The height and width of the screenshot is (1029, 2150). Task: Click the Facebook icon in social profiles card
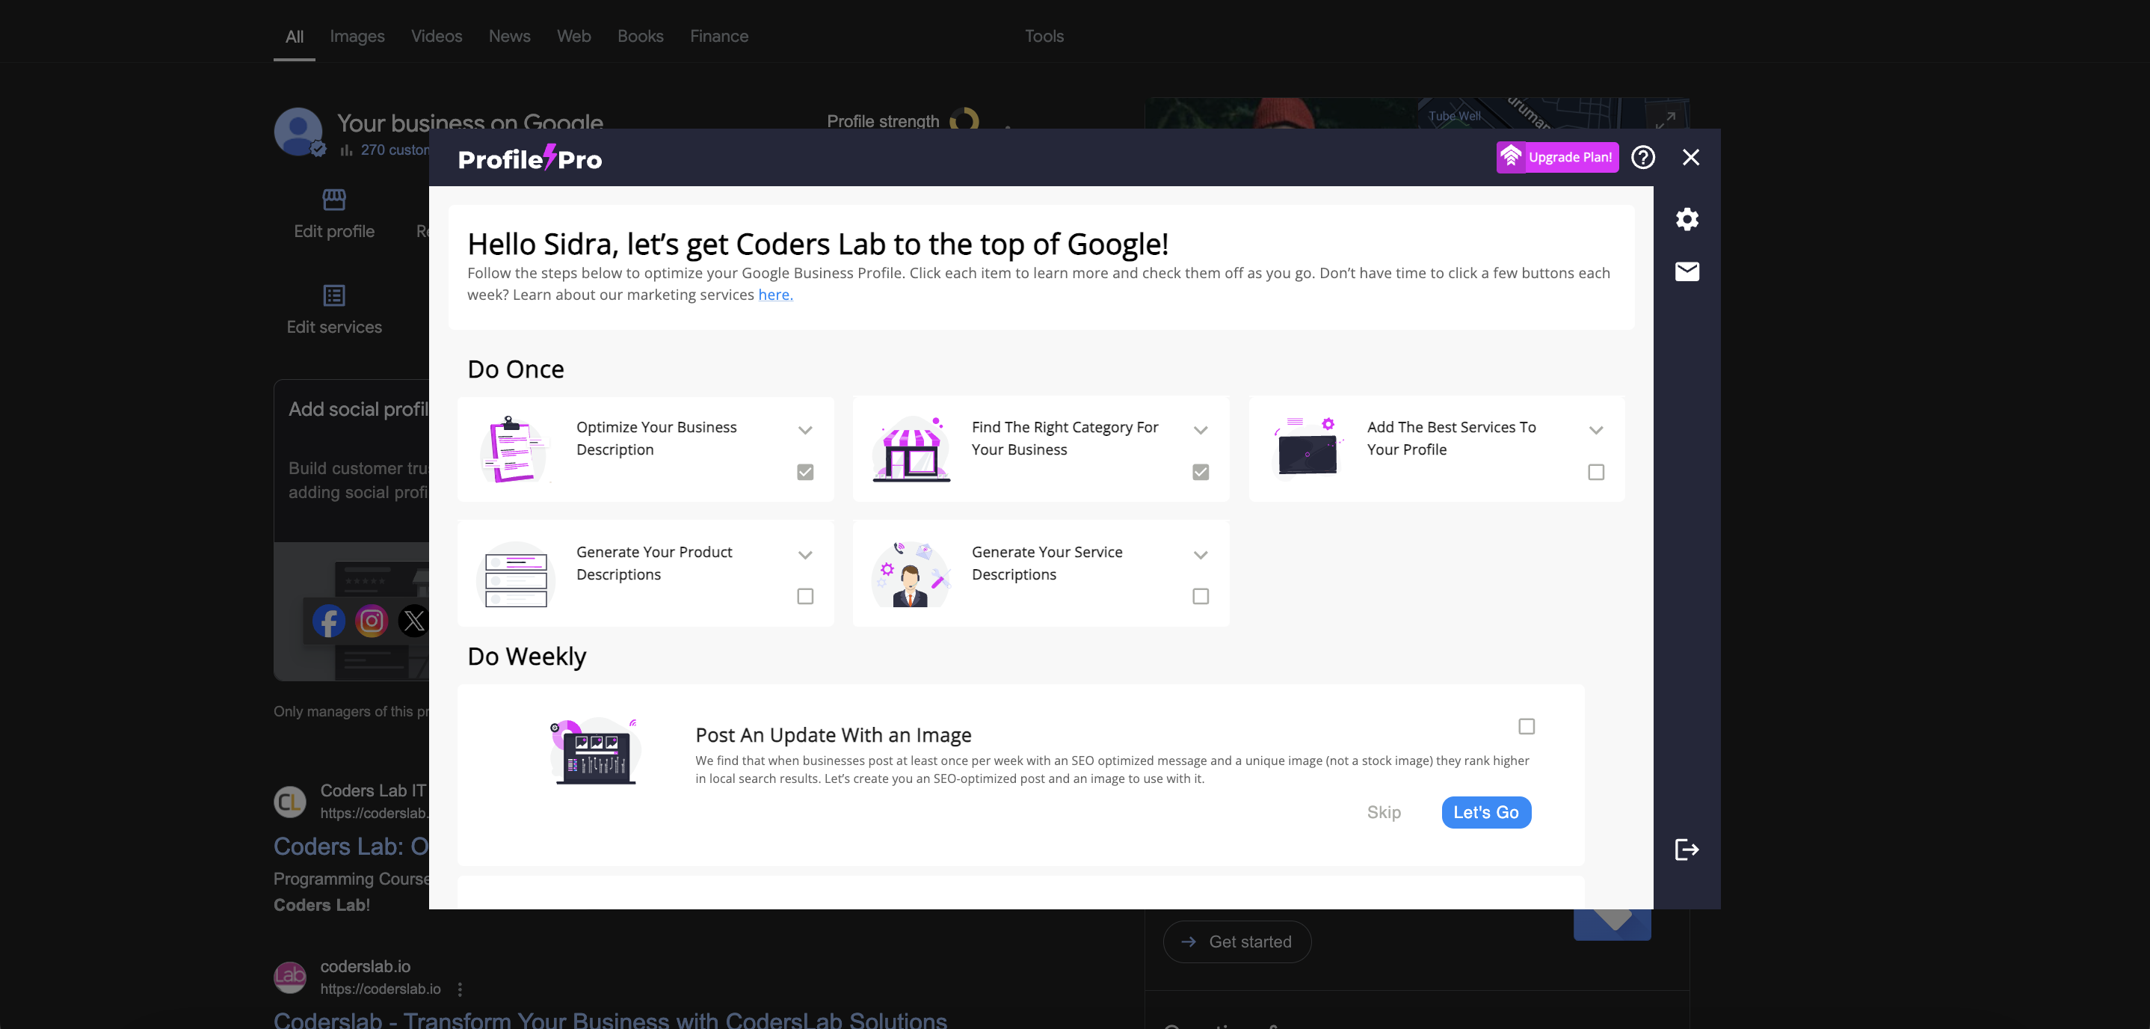(329, 621)
